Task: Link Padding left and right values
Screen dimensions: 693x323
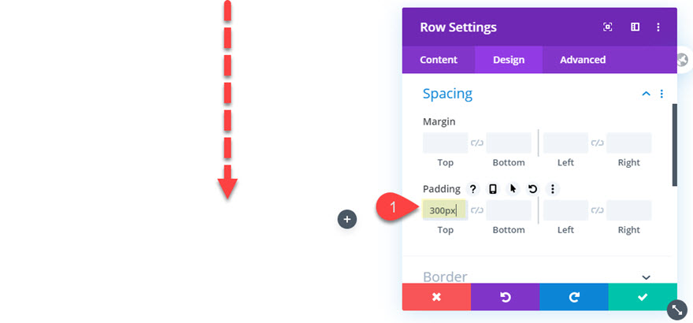Action: pos(597,210)
